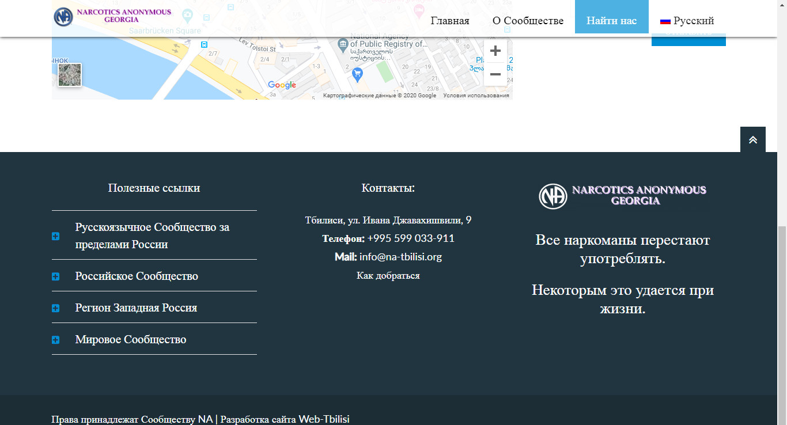Expand plus icon beside Регион Западная Россия
Viewport: 787px width, 425px height.
(x=55, y=308)
